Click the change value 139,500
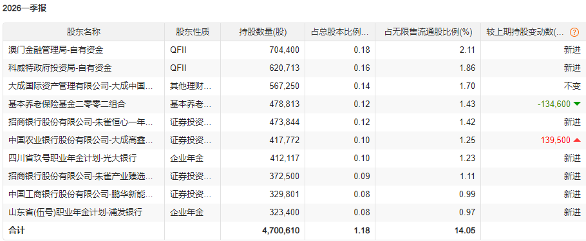This screenshot has width=586, height=241. pyautogui.click(x=556, y=140)
